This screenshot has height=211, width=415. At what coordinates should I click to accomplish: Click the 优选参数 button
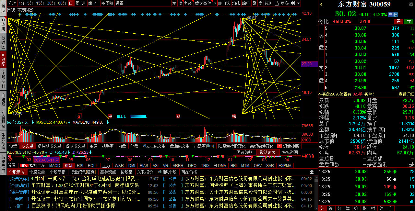coord(244,152)
